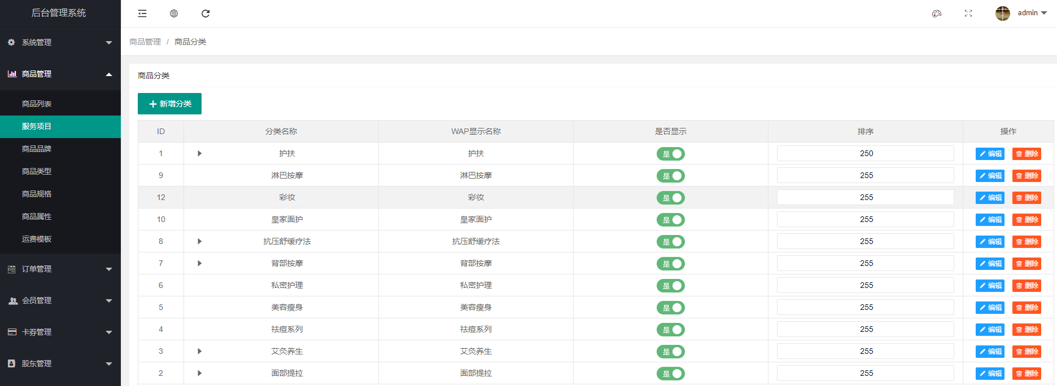Delete the 淋巴按摩 category
1057x386 pixels.
(x=1027, y=176)
